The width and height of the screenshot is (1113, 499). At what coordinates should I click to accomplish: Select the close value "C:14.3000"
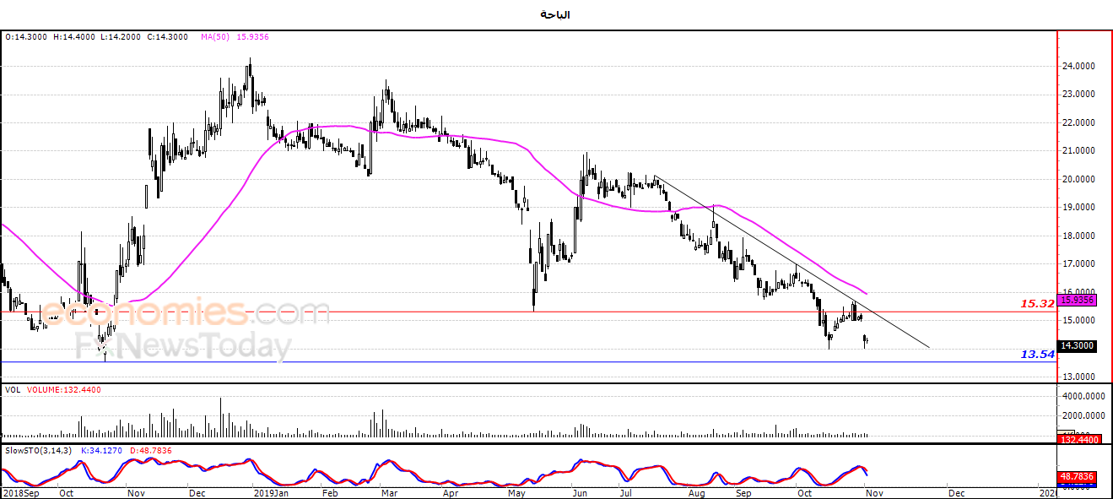169,37
